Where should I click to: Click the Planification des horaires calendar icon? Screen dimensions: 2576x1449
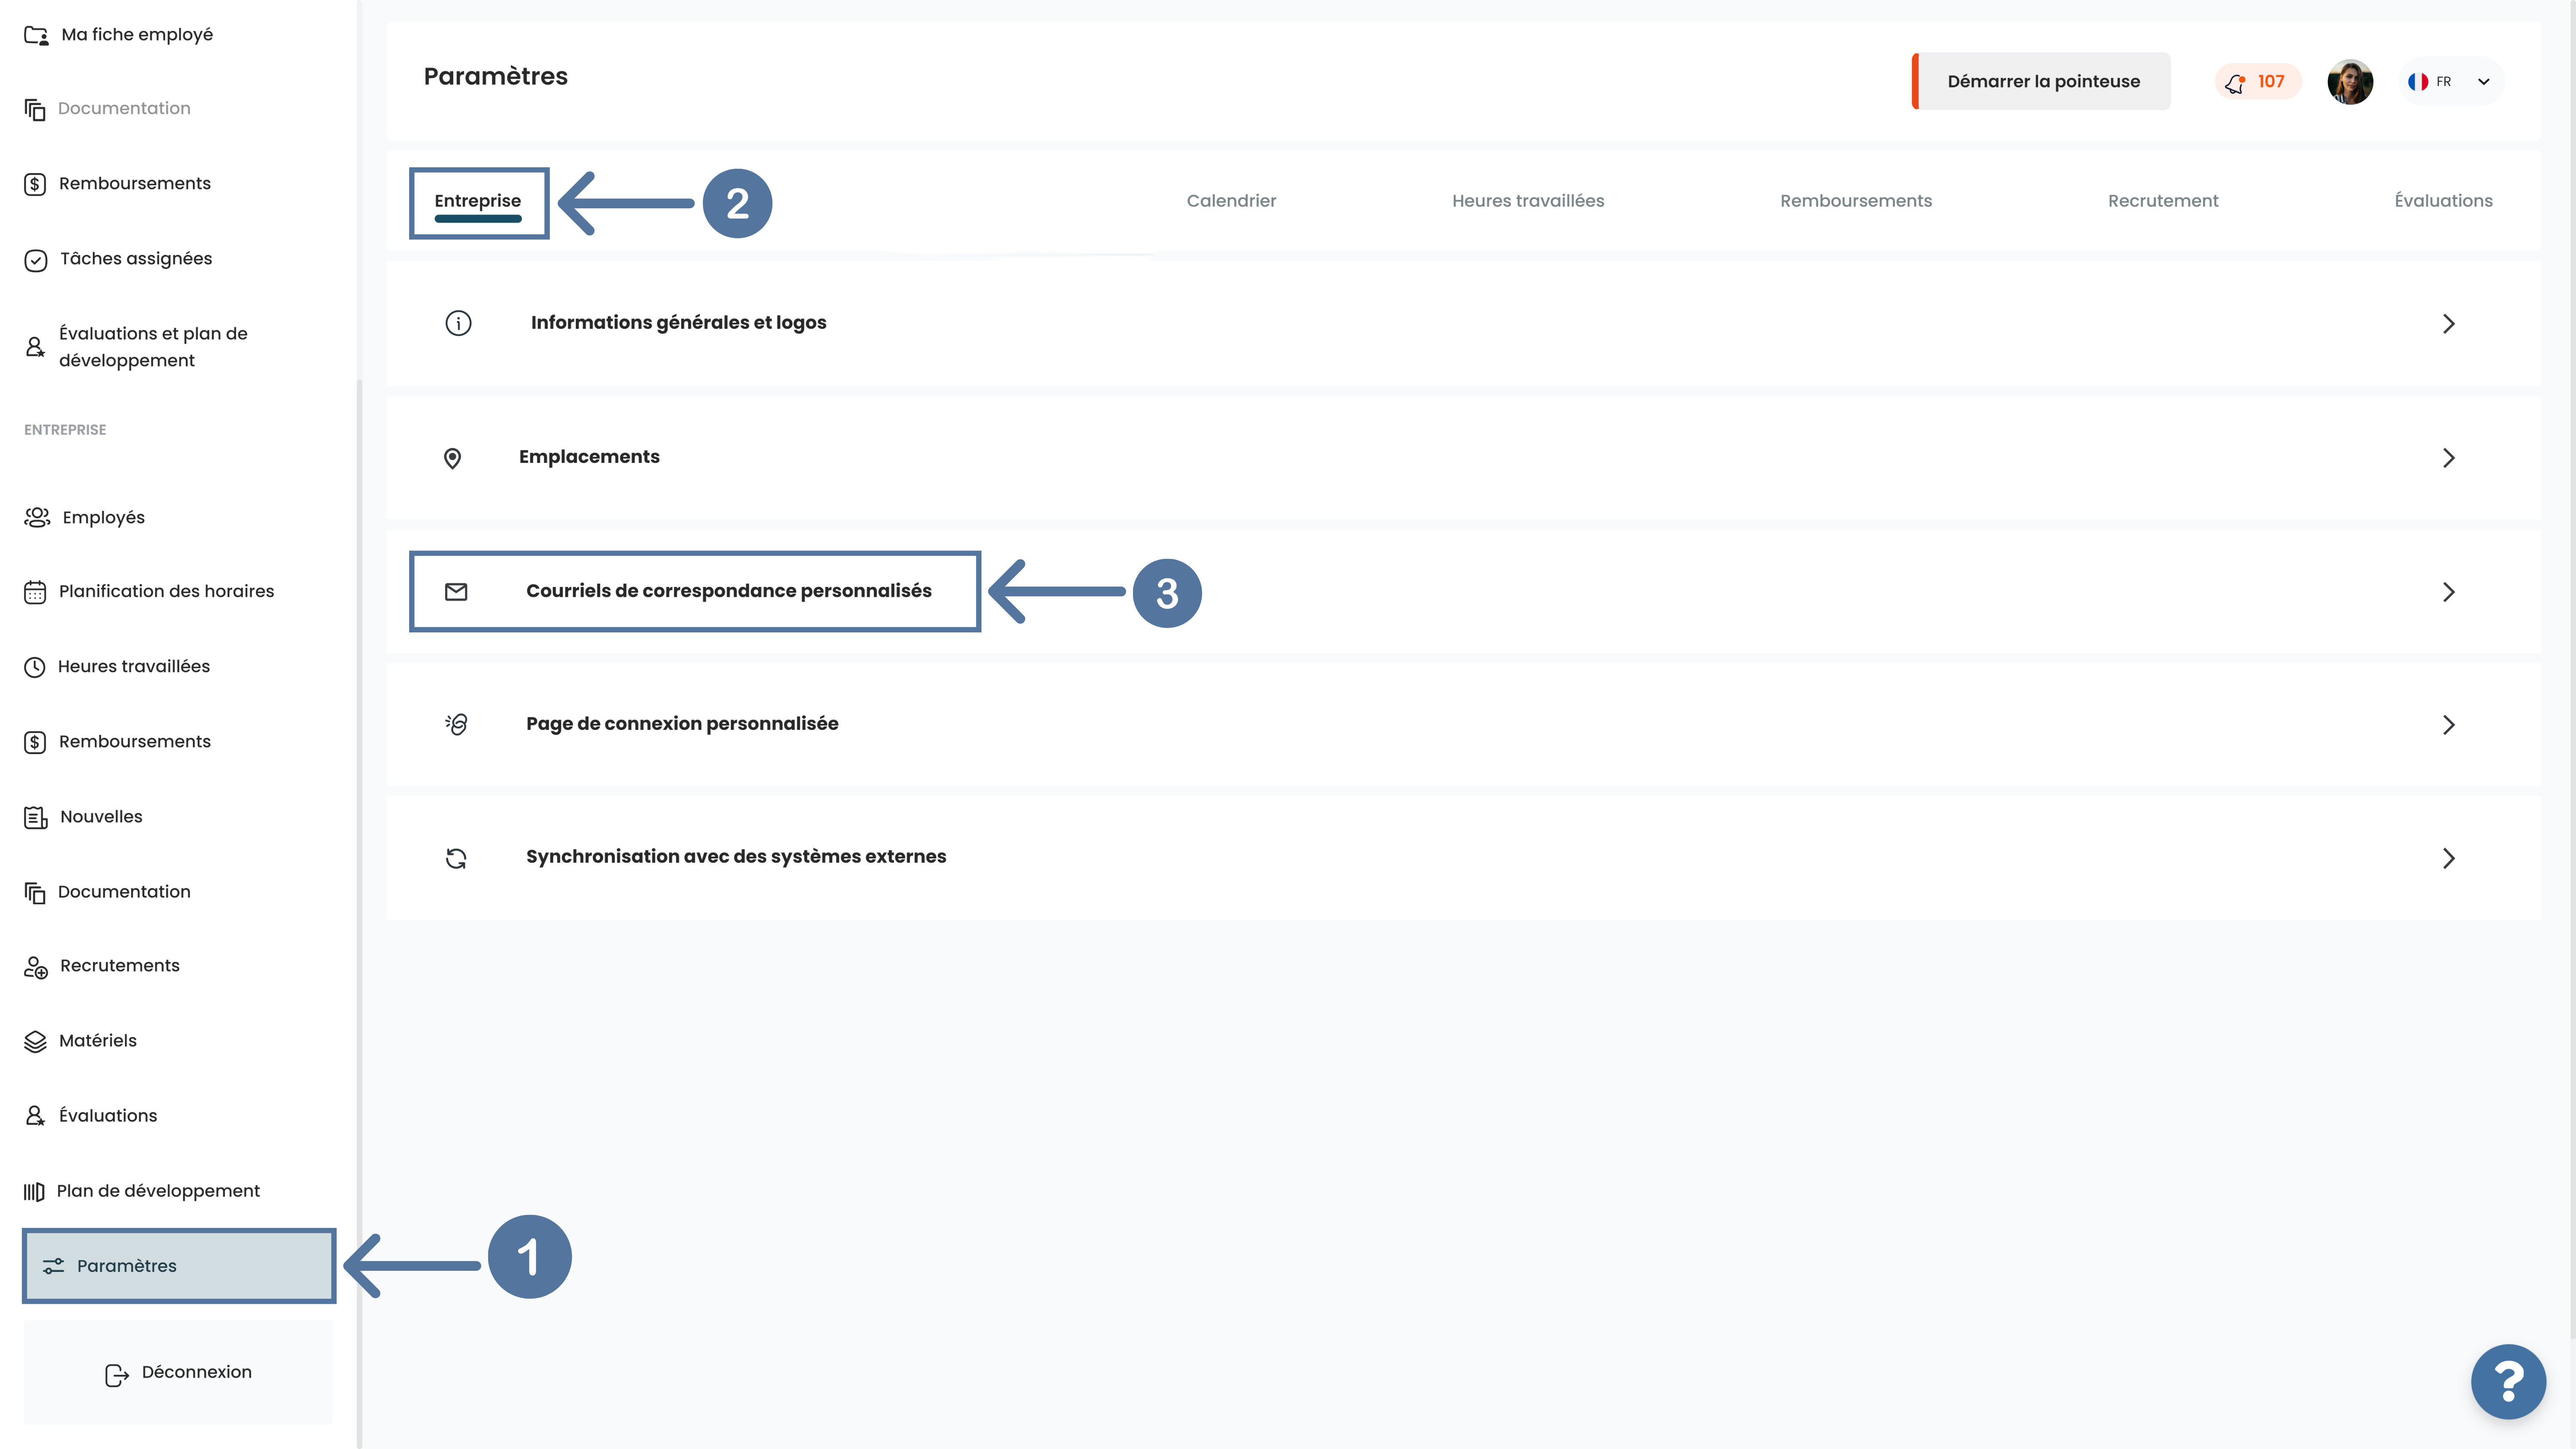[35, 592]
